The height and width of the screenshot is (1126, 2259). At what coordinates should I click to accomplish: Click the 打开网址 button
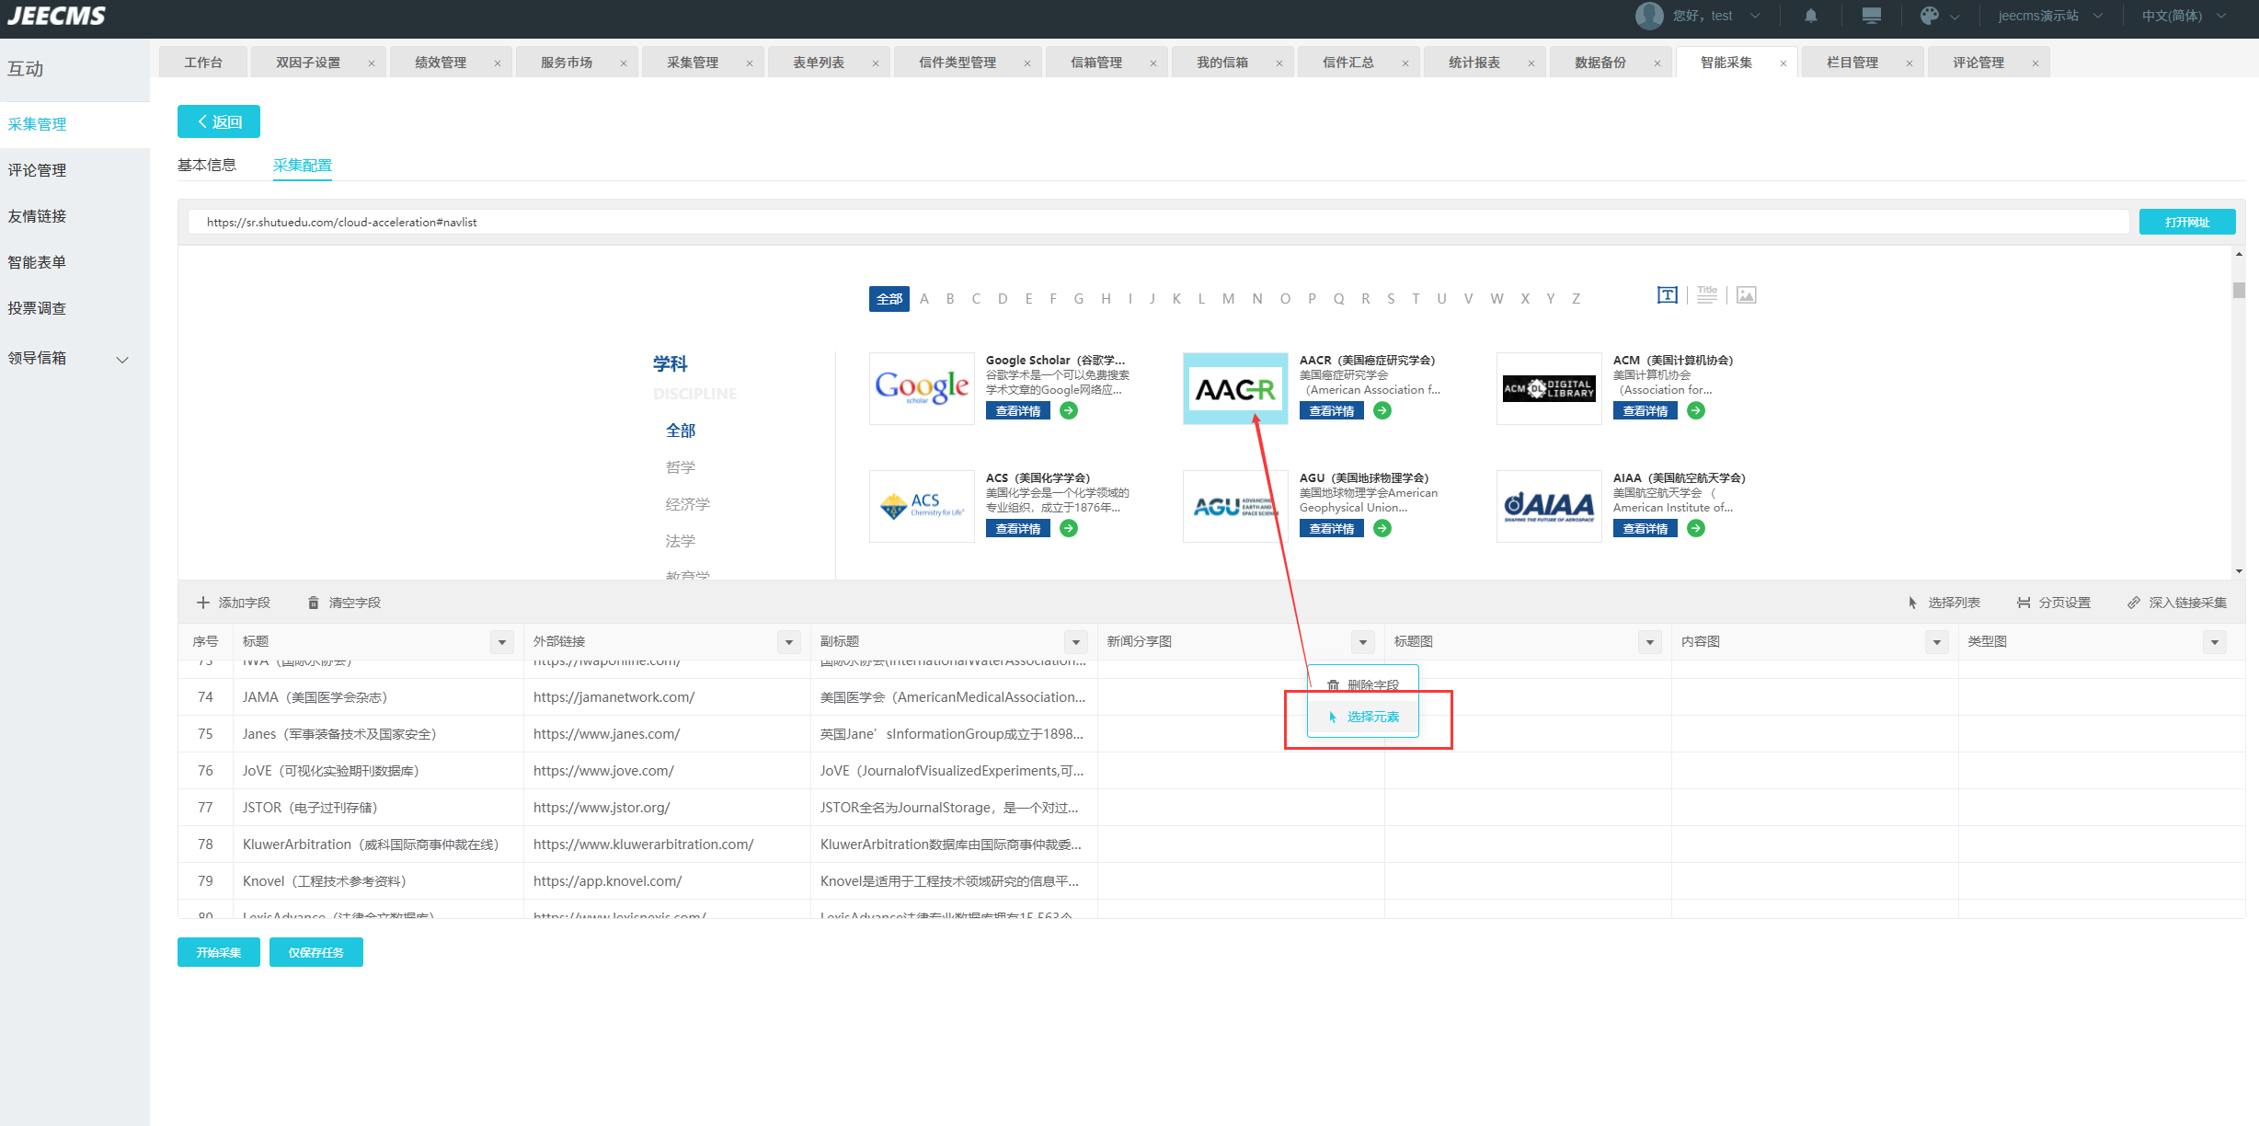(x=2186, y=222)
